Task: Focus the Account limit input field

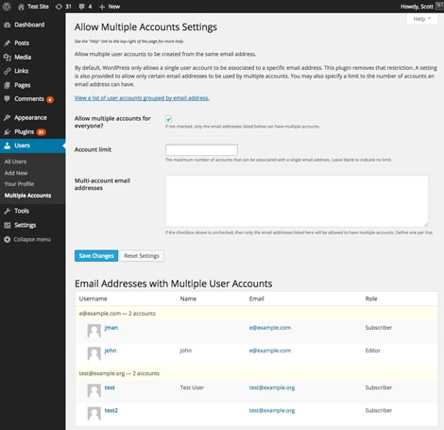Action: pos(201,150)
